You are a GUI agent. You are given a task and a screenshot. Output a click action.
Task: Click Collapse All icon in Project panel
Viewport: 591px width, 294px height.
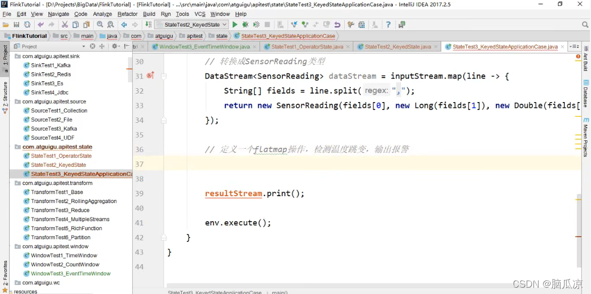pos(101,46)
